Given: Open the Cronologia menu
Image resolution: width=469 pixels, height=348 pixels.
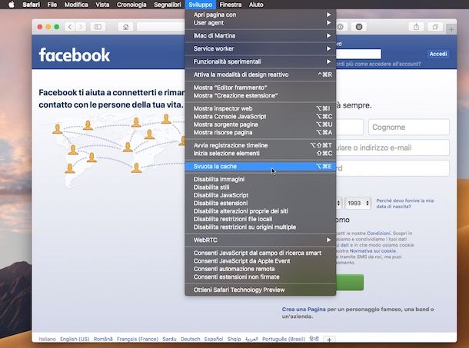Looking at the screenshot, I should coord(131,5).
